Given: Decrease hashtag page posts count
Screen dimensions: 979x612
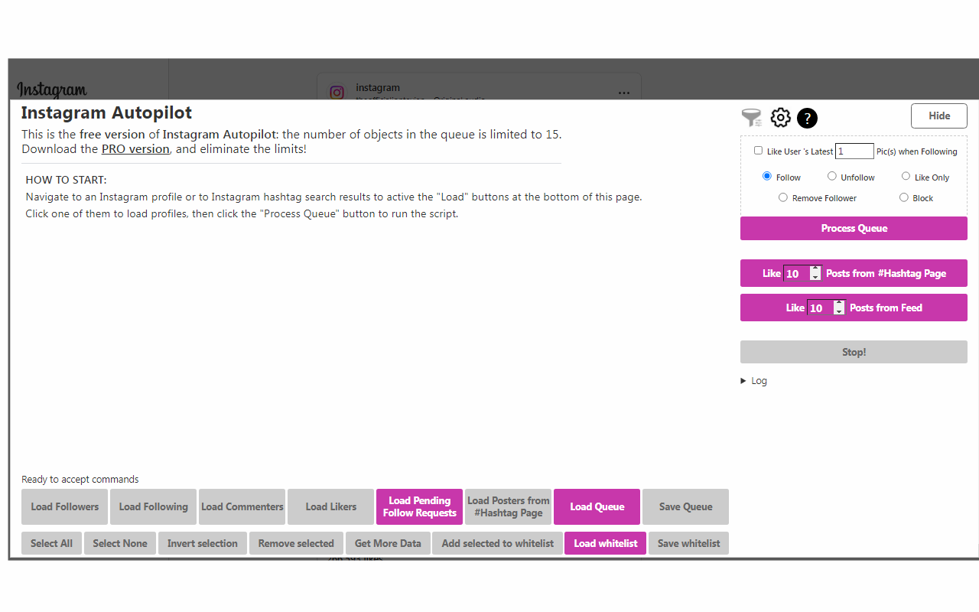Looking at the screenshot, I should (815, 278).
